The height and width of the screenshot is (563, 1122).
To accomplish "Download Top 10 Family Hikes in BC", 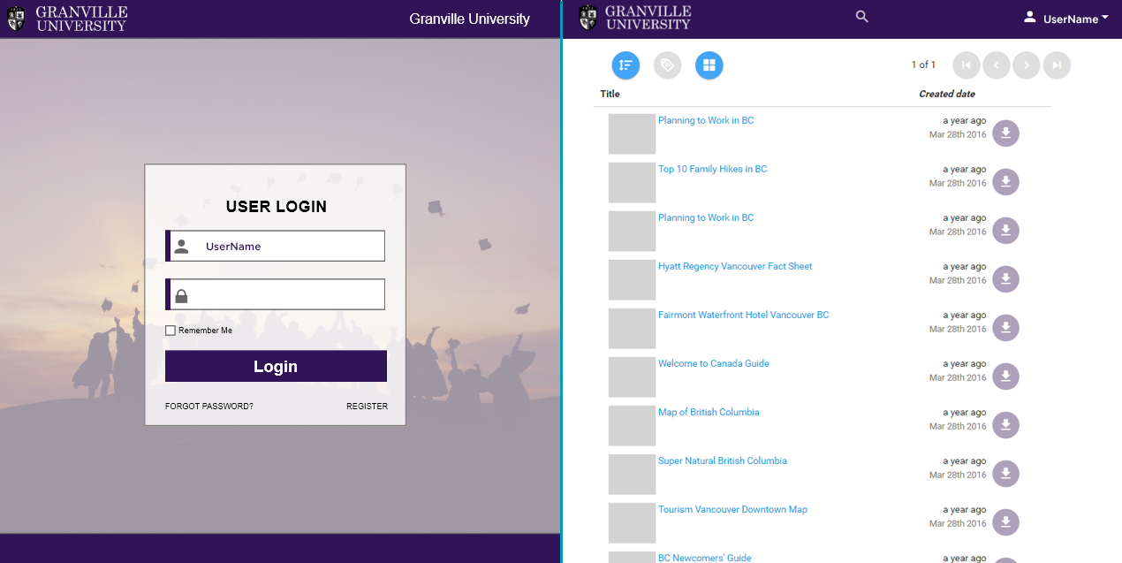I will (1005, 182).
